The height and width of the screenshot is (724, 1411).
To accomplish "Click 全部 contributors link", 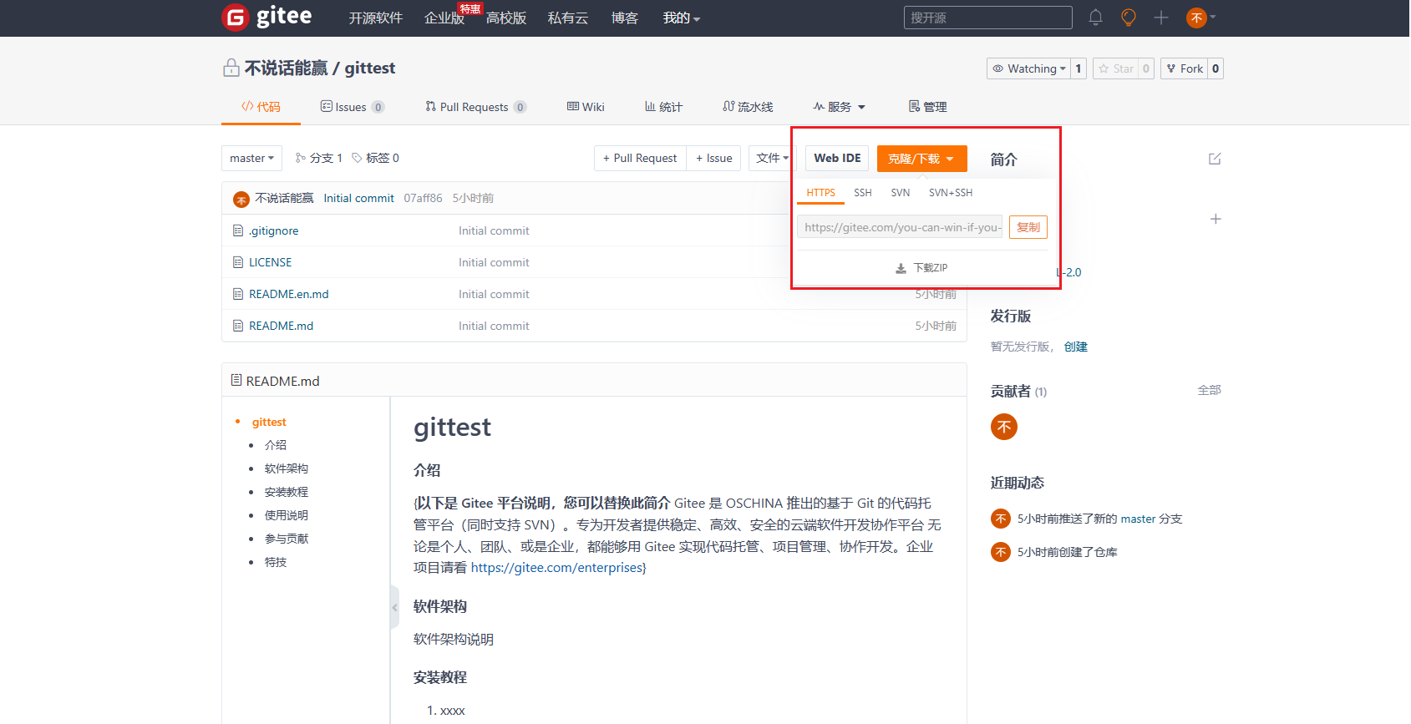I will coord(1209,390).
